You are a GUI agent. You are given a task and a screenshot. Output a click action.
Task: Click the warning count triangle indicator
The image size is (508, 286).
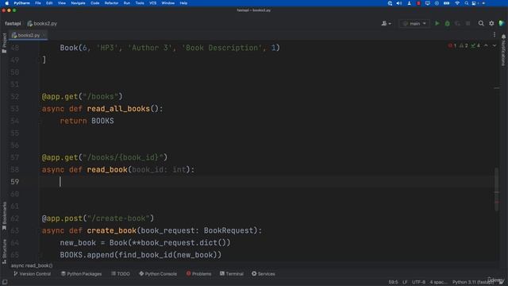click(464, 46)
